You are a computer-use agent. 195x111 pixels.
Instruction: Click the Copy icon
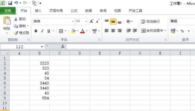point(16,26)
